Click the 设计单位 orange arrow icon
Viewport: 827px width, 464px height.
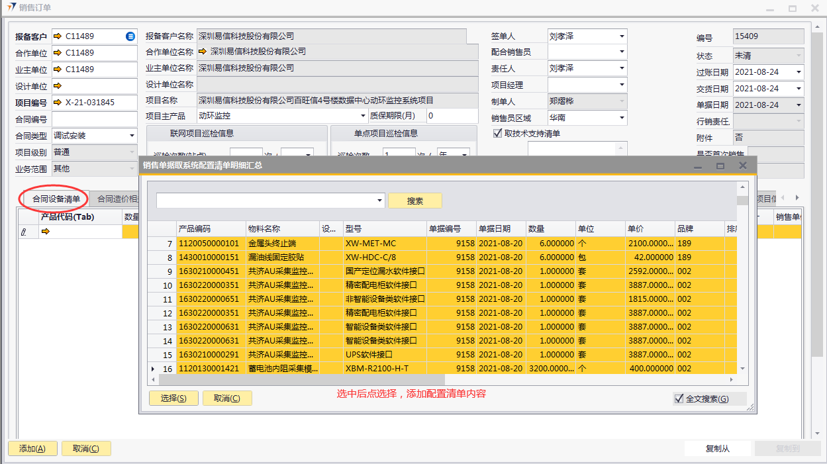coord(58,86)
